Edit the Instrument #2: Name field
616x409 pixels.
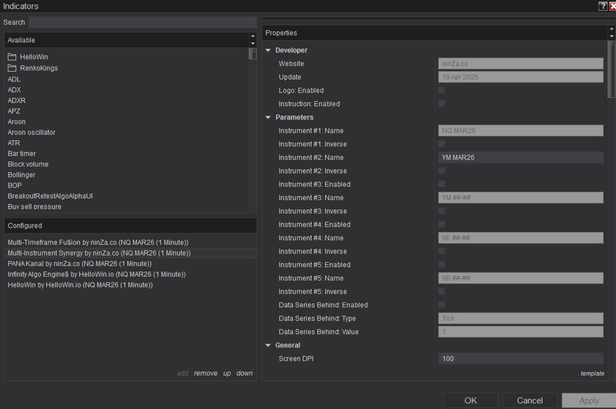520,158
